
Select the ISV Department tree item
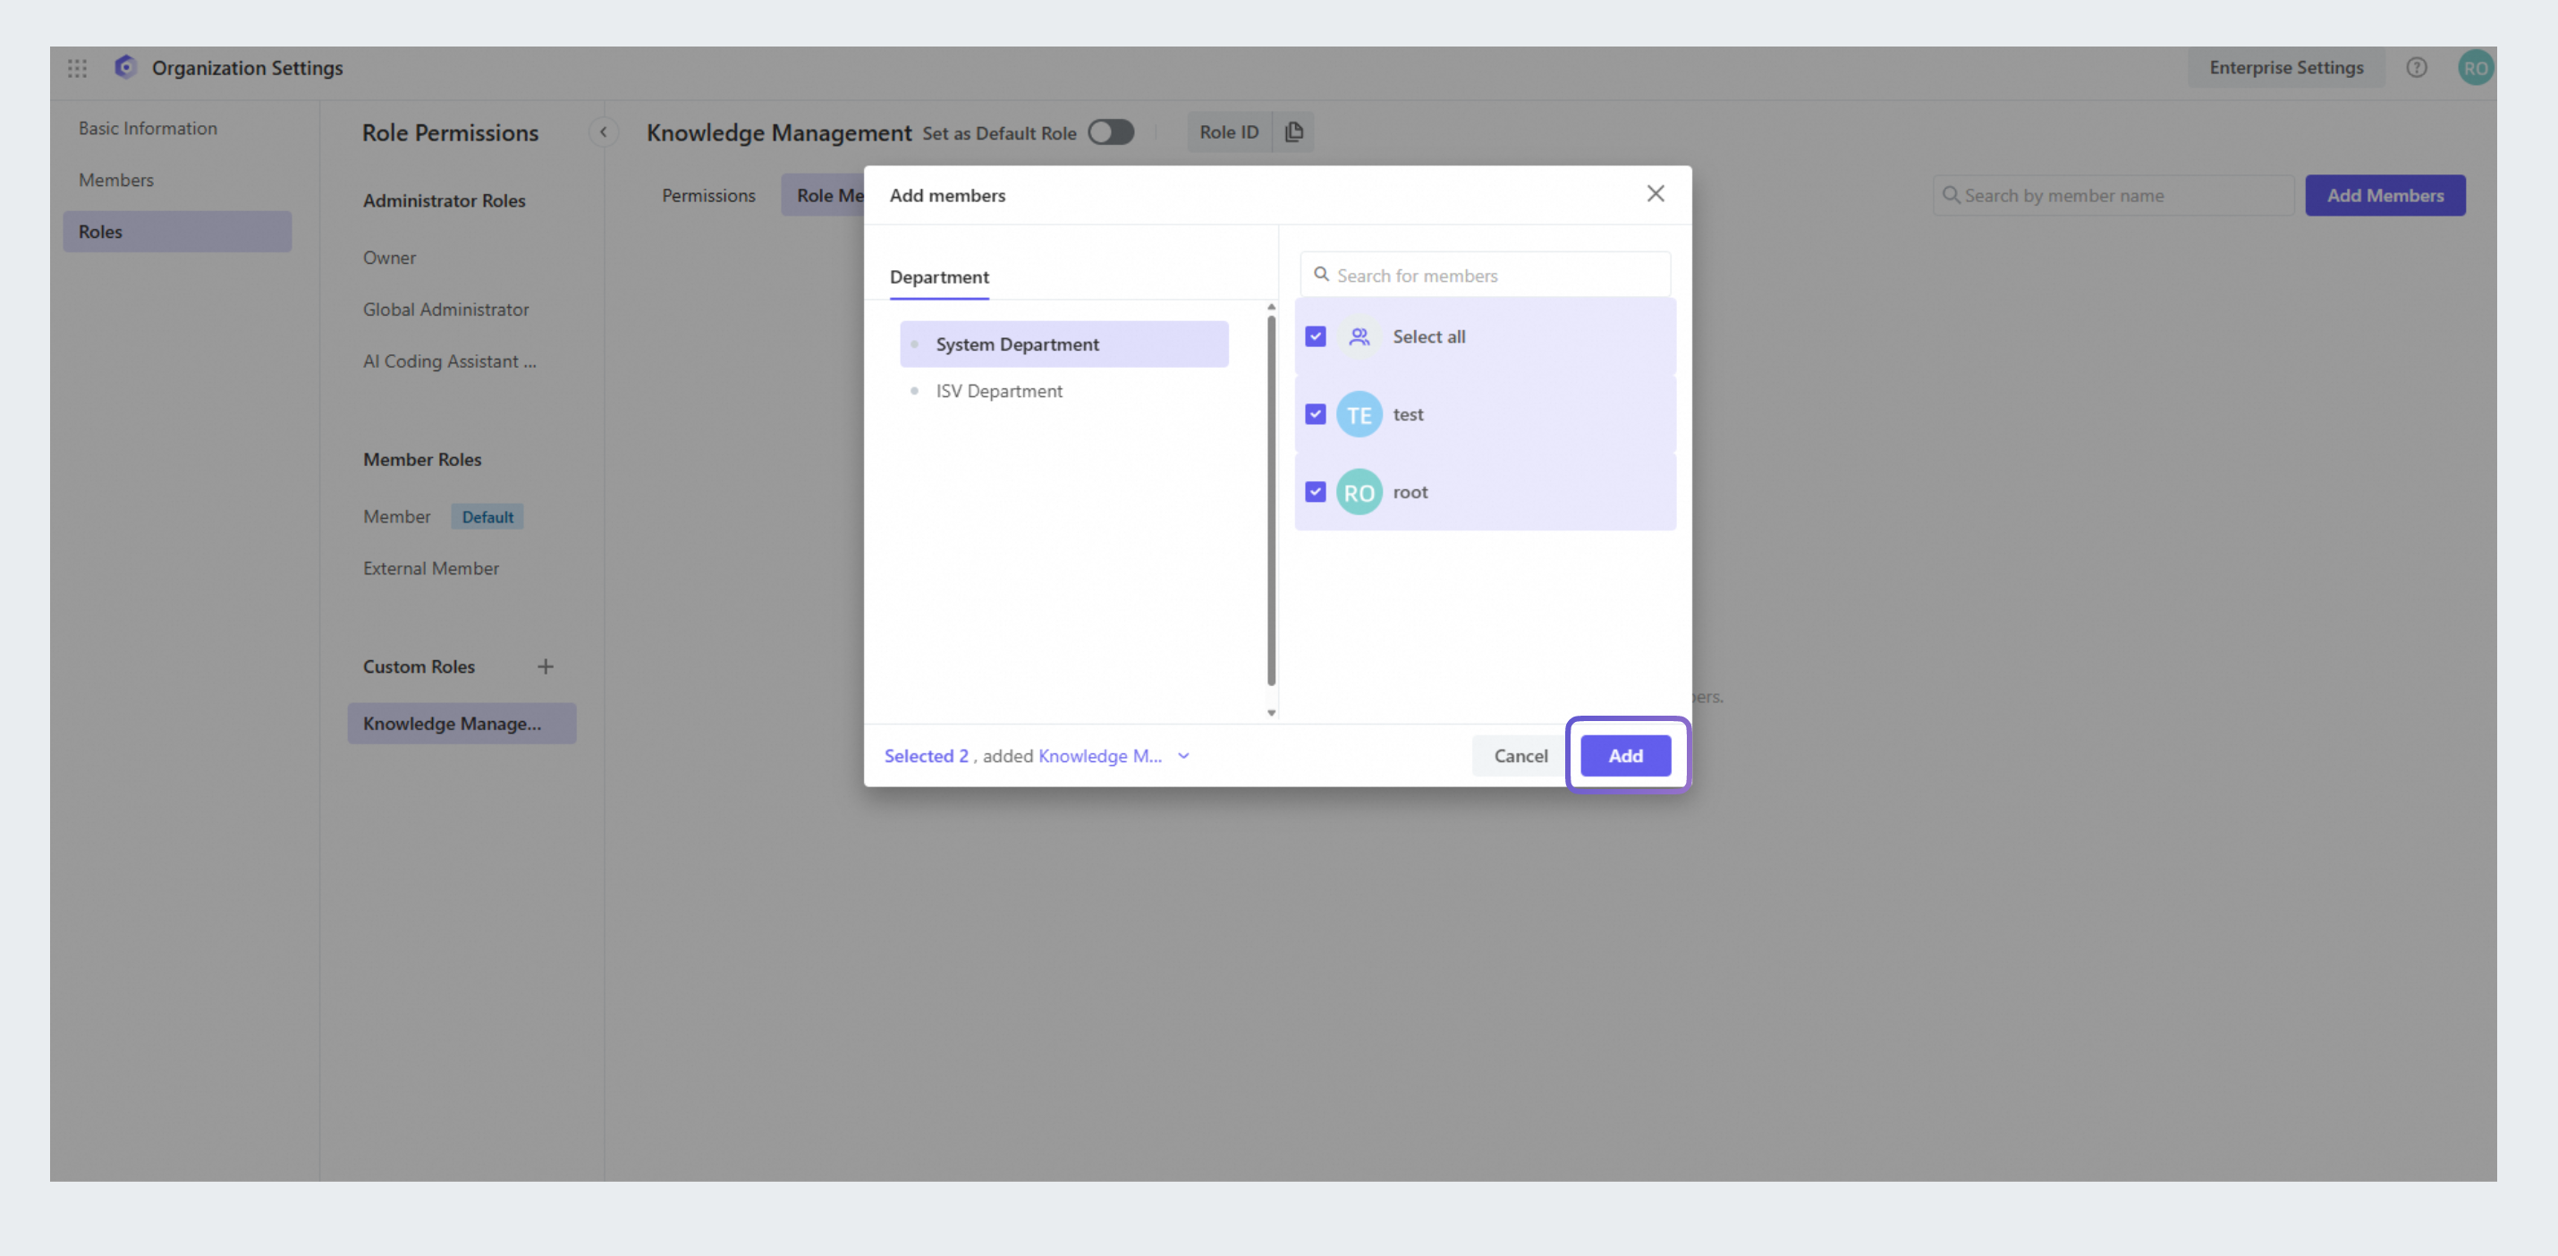tap(998, 391)
